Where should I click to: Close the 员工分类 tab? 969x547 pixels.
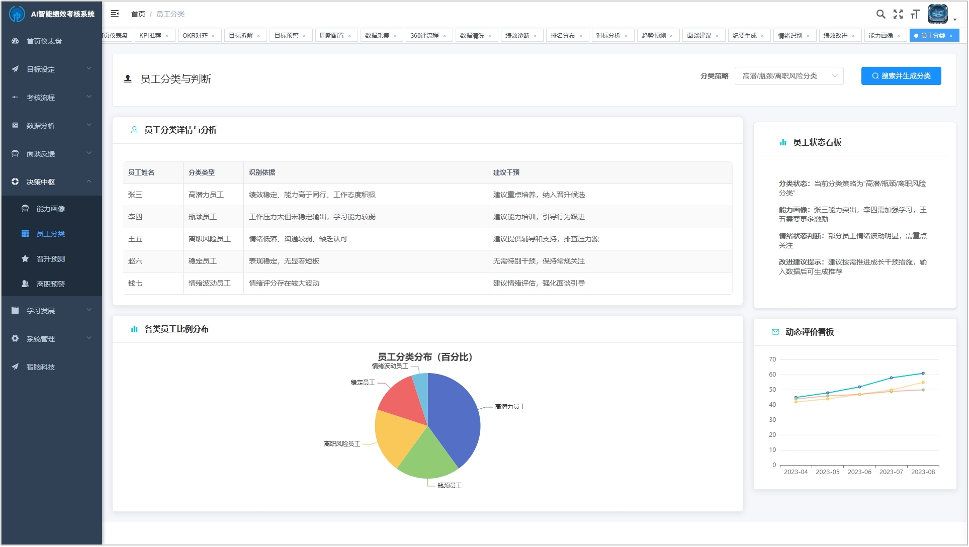click(951, 36)
